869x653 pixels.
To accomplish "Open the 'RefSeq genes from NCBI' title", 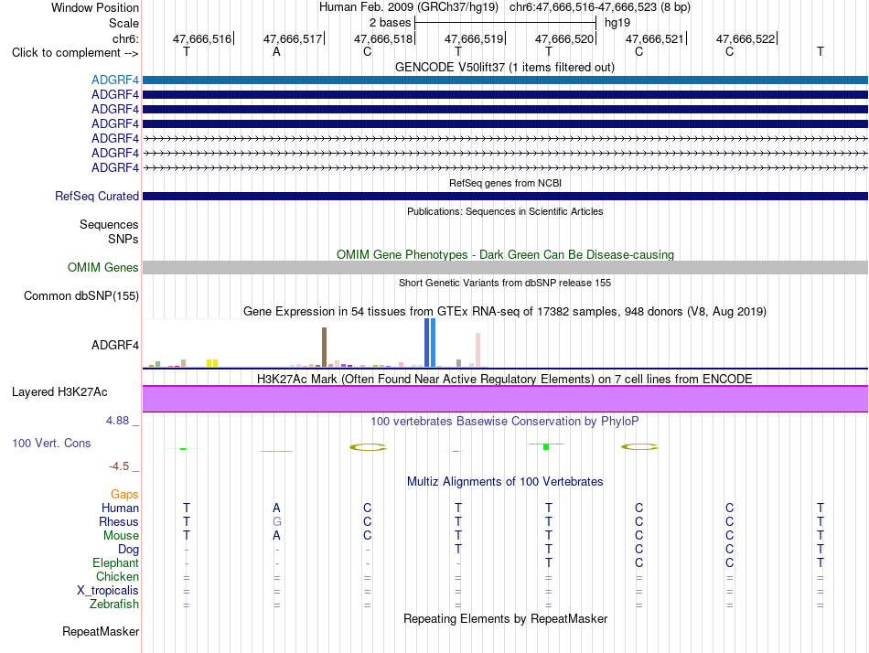I will [x=506, y=183].
